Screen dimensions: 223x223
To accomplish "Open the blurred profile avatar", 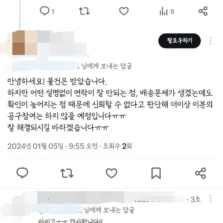I will point(25,43).
